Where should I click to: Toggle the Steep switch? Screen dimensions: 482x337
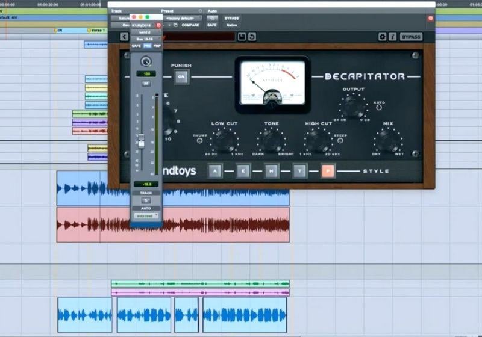340,141
